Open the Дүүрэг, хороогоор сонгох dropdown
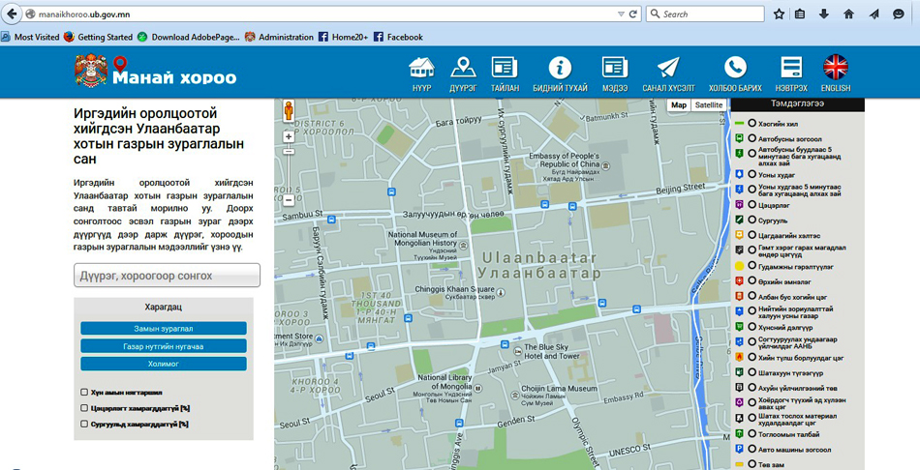Screen dimensions: 920x470 click(167, 276)
